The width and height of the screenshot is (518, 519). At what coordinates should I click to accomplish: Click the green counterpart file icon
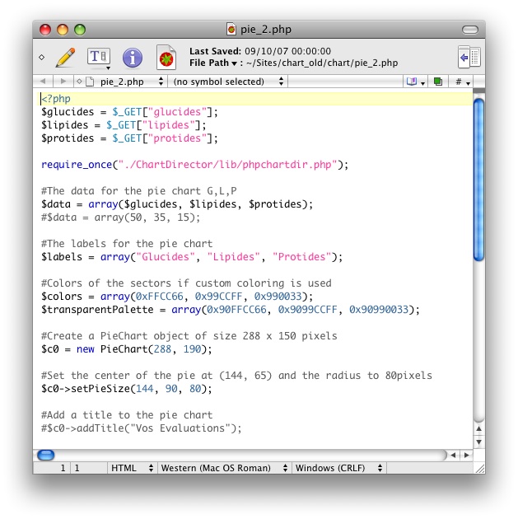[x=438, y=82]
